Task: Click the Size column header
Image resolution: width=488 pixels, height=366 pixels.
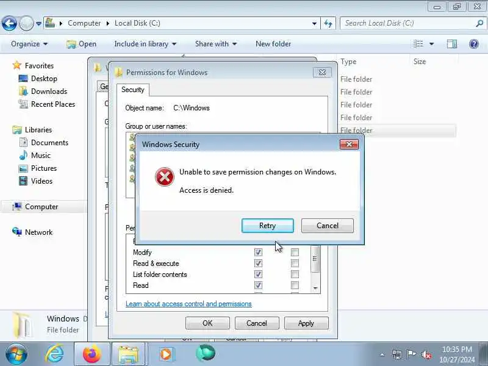Action: 419,62
